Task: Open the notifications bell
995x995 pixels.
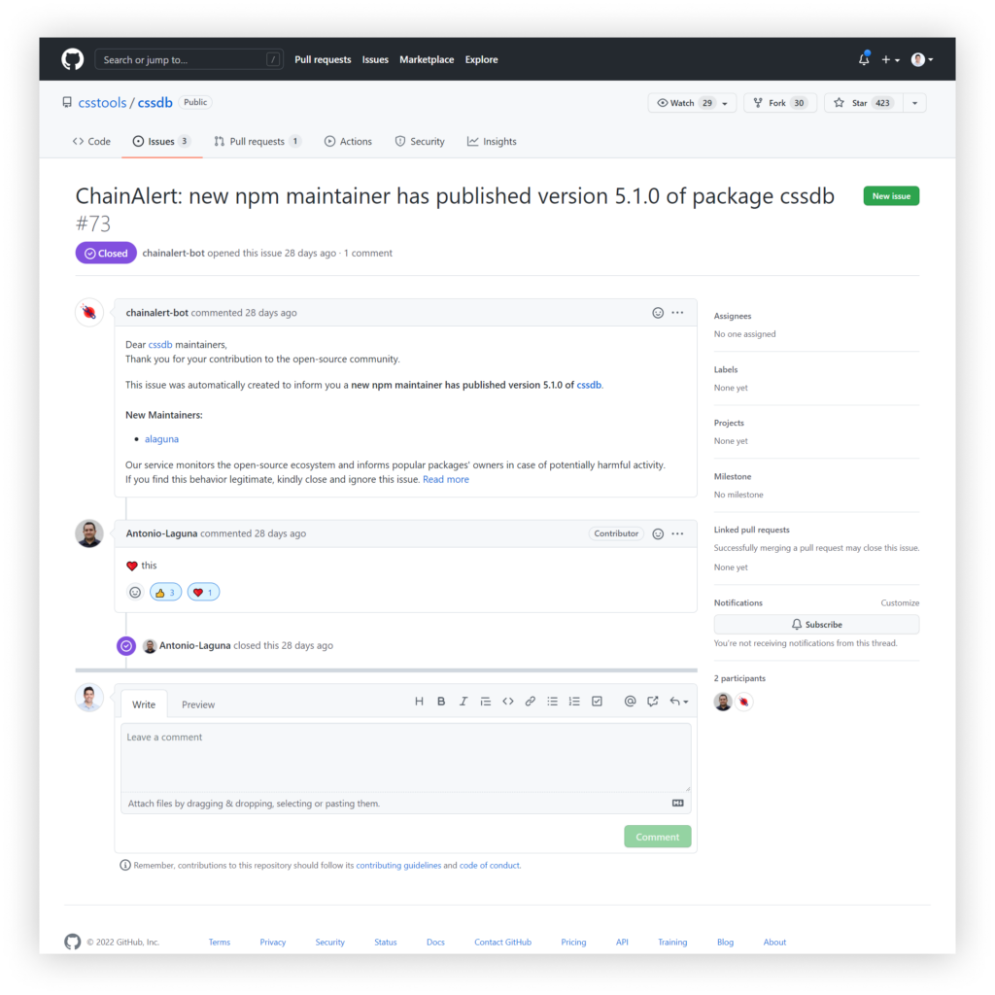Action: click(x=864, y=59)
